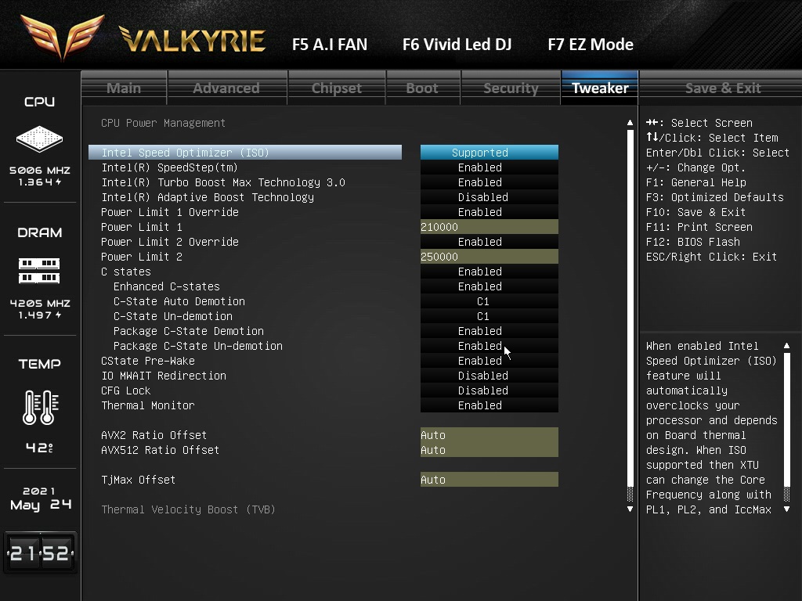The image size is (802, 601).
Task: Select the Power Limit 1 value field
Action: coord(489,227)
